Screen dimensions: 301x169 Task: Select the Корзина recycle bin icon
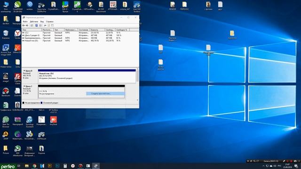coord(6,34)
